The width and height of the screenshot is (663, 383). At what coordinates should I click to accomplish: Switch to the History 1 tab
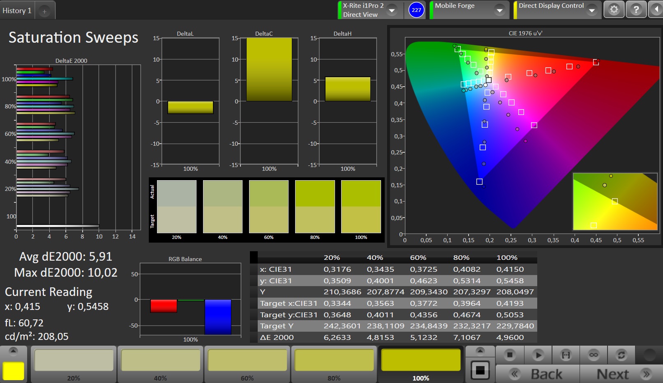click(x=17, y=11)
